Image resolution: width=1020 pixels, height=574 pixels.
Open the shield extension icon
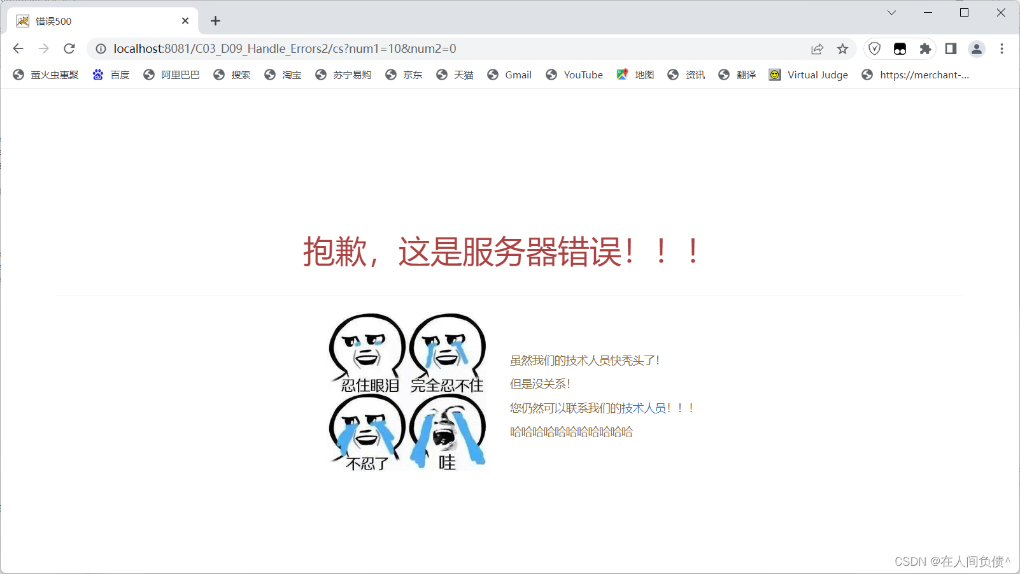tap(875, 49)
